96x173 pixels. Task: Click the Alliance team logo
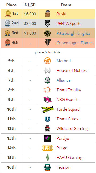[x=47, y=80]
